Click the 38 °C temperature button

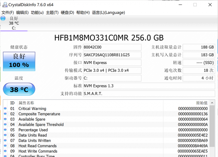point(19,89)
